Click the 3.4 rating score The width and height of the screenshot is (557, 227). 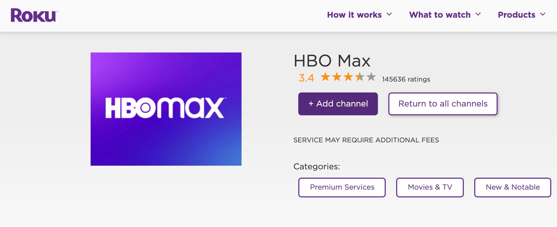tap(306, 78)
